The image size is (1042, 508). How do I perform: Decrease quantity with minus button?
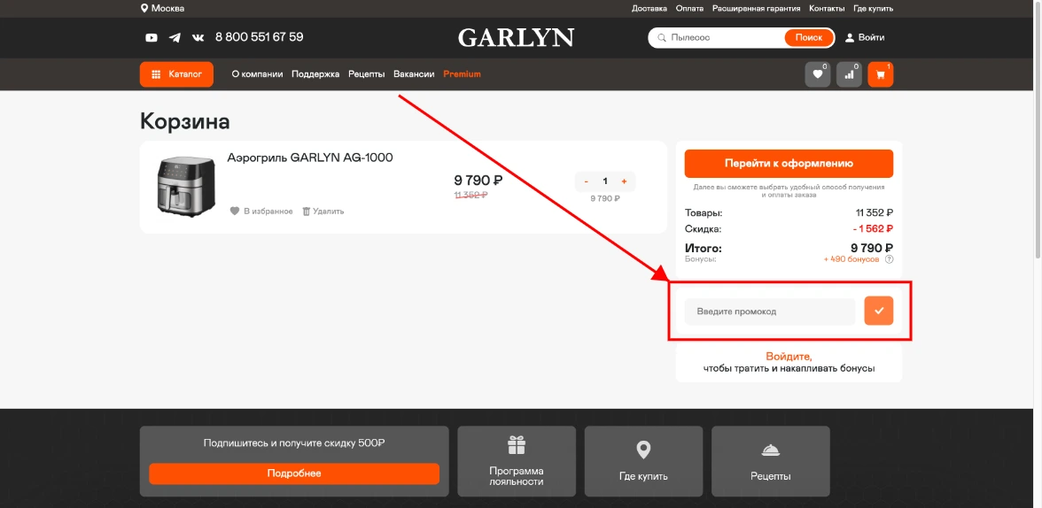click(587, 181)
